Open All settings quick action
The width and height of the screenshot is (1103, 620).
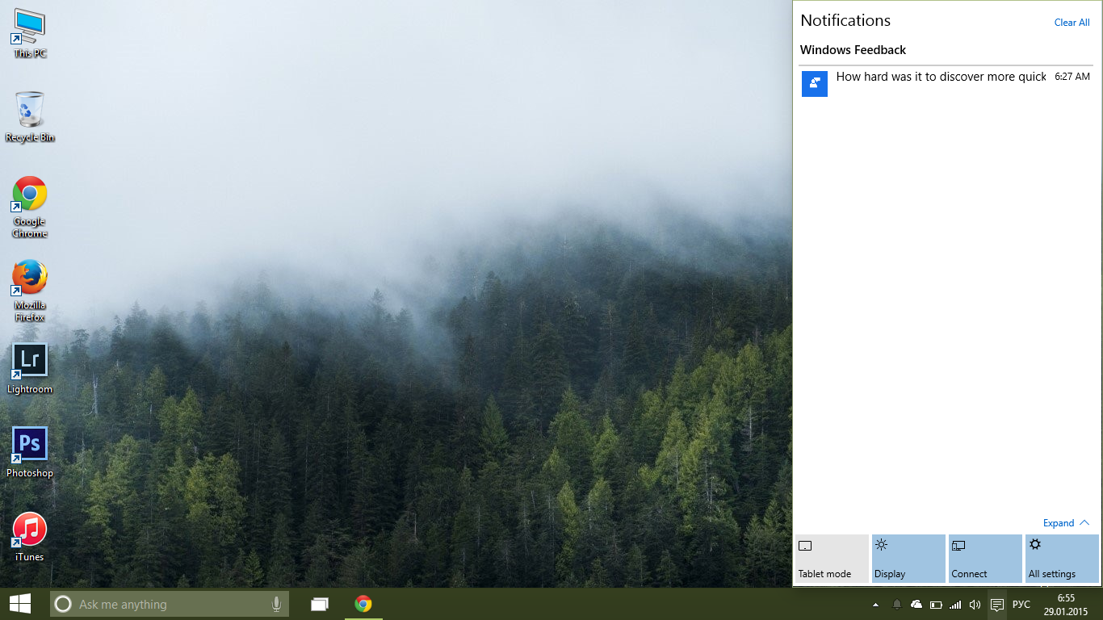coord(1062,559)
